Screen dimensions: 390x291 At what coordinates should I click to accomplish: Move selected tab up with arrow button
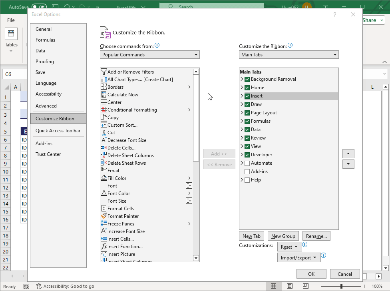[x=348, y=154]
